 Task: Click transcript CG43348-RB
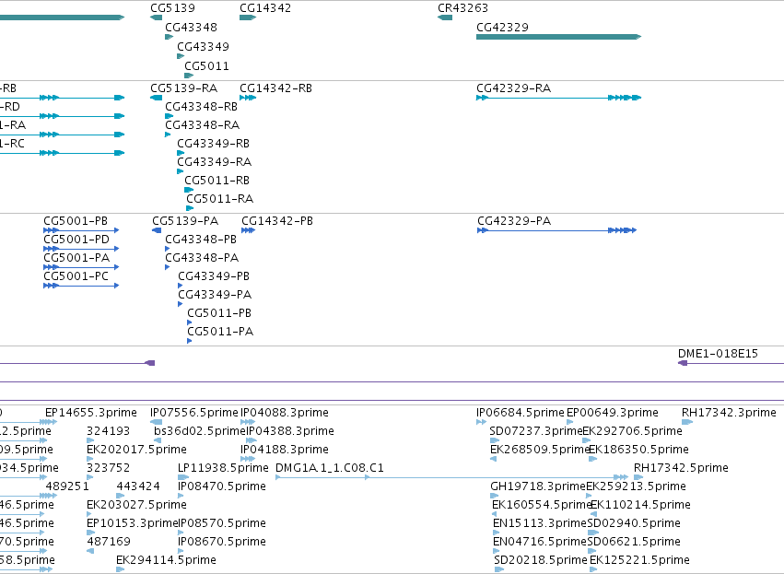tap(201, 107)
